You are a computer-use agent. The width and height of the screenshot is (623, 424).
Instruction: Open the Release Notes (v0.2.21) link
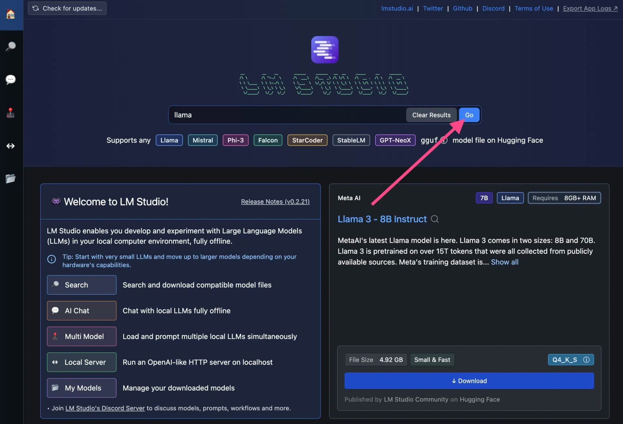tap(275, 201)
